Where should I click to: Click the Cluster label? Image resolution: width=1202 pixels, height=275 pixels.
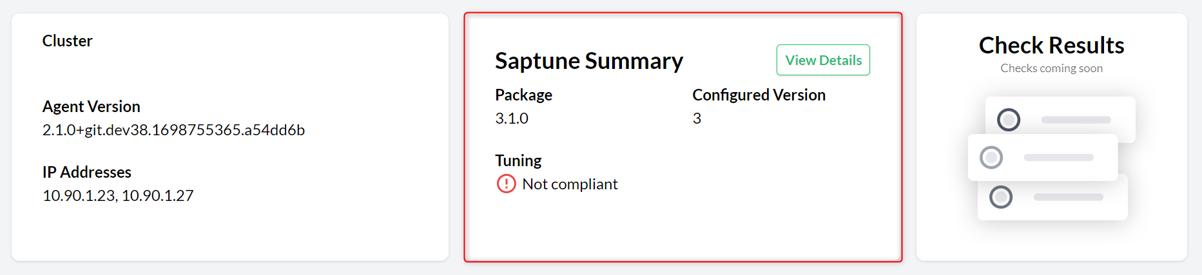point(68,41)
